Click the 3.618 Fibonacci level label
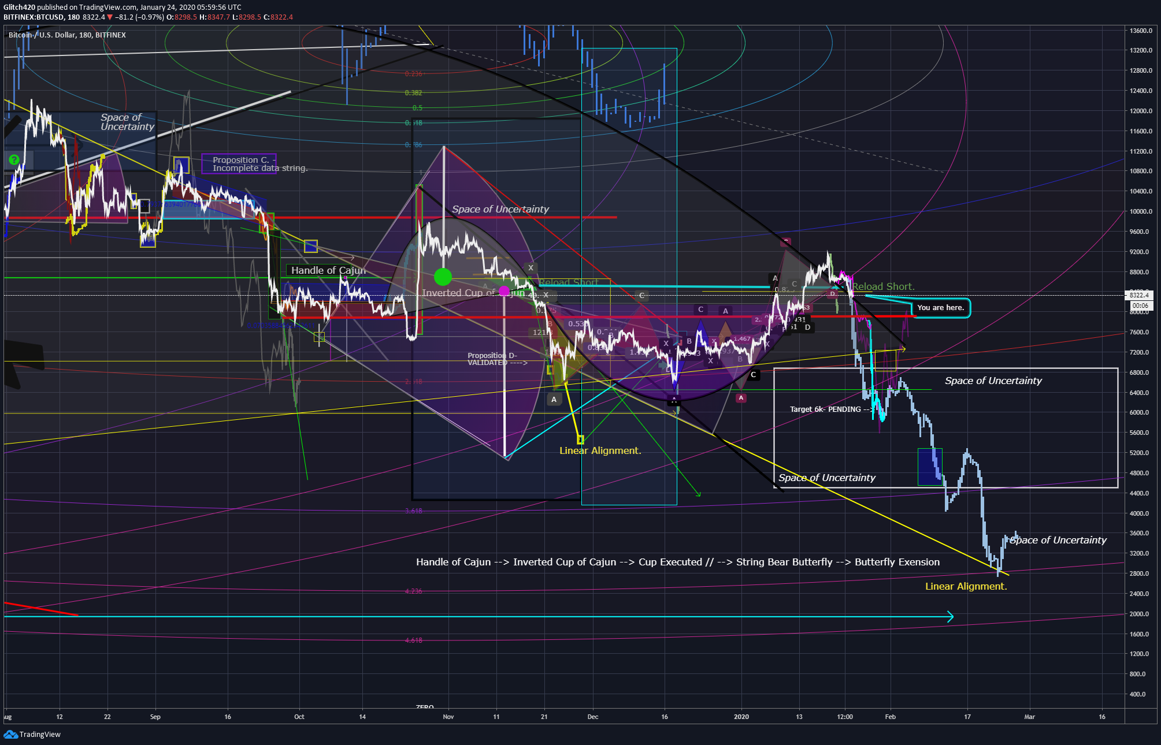 (414, 511)
